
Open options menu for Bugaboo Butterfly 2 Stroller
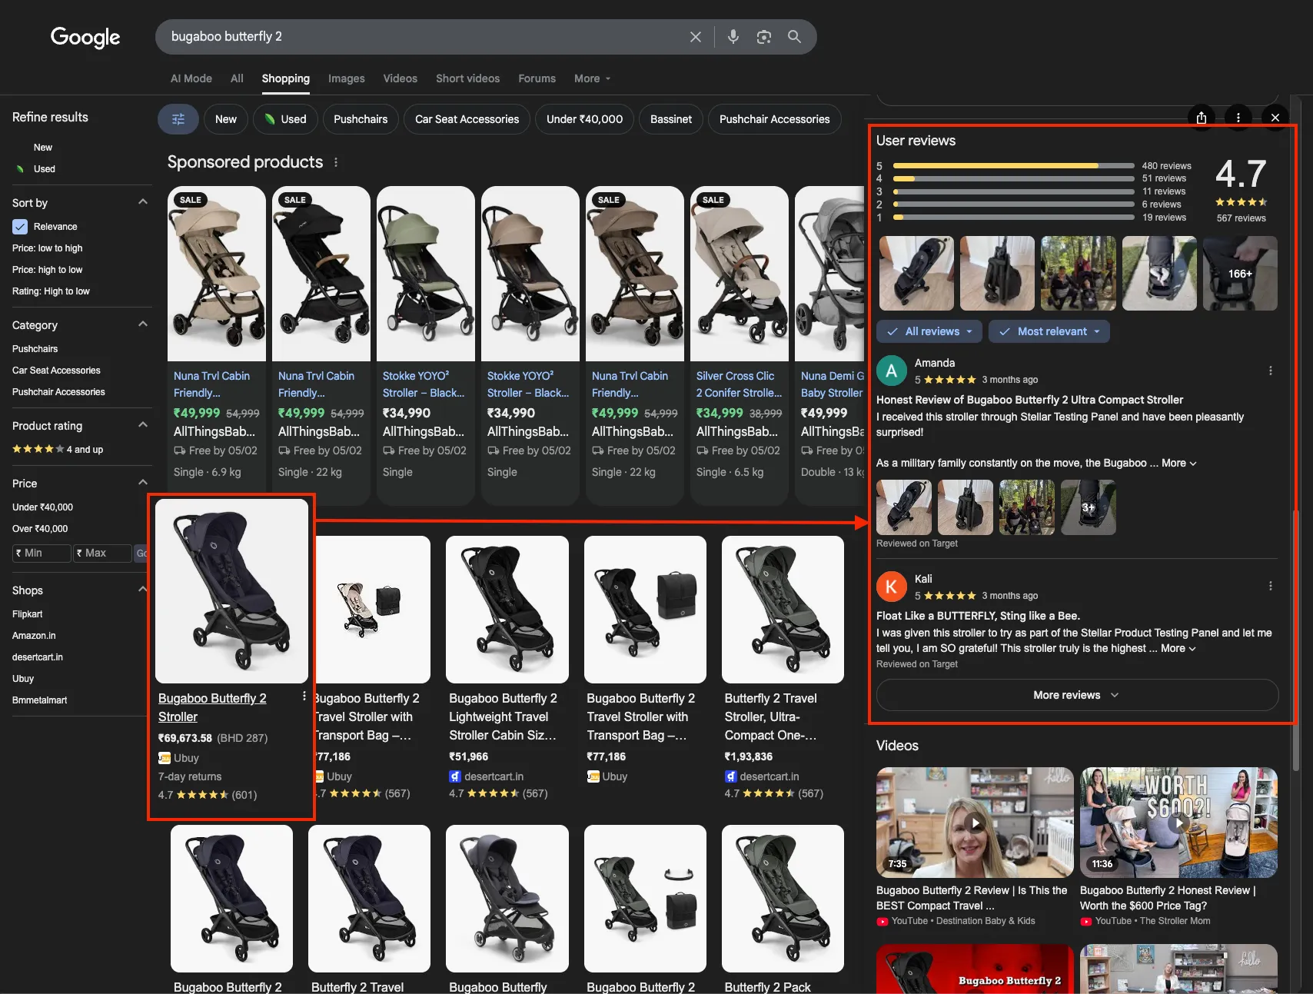(x=304, y=696)
